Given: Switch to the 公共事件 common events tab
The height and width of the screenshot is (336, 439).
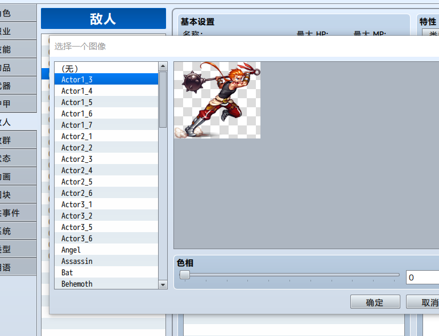Looking at the screenshot, I should click(18, 213).
